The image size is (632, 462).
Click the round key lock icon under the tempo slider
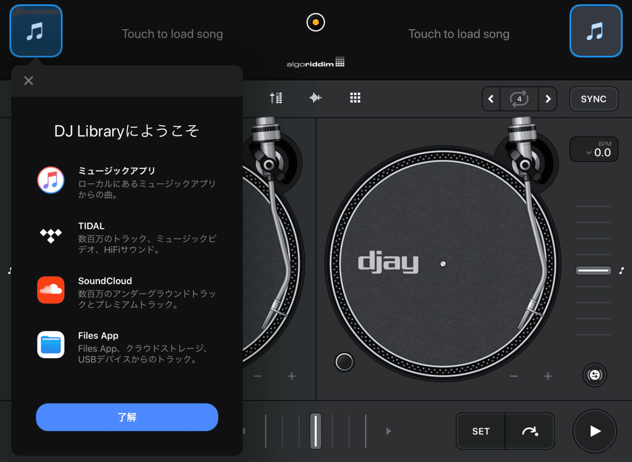(595, 375)
